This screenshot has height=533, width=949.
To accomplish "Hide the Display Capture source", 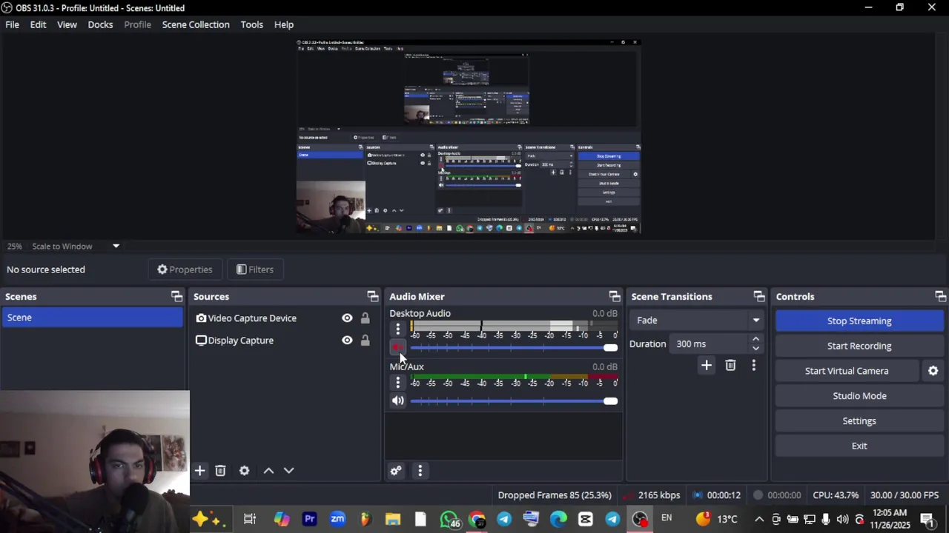I will coord(347,341).
